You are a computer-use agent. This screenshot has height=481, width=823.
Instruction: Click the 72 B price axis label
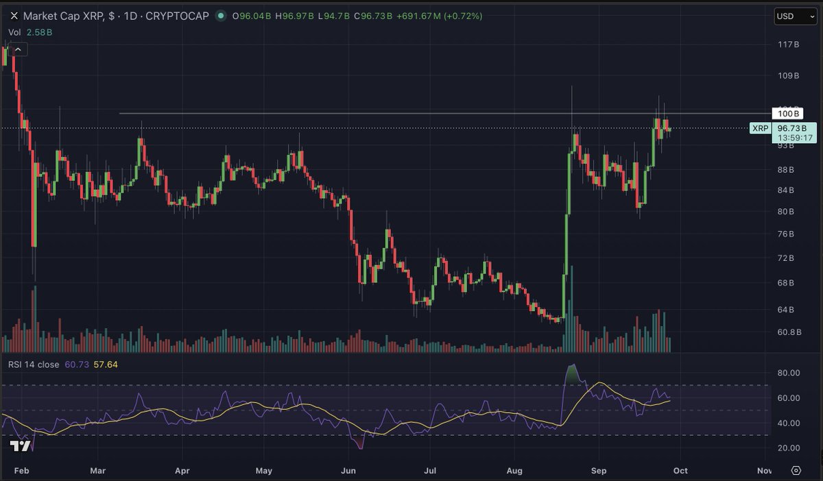click(x=786, y=258)
